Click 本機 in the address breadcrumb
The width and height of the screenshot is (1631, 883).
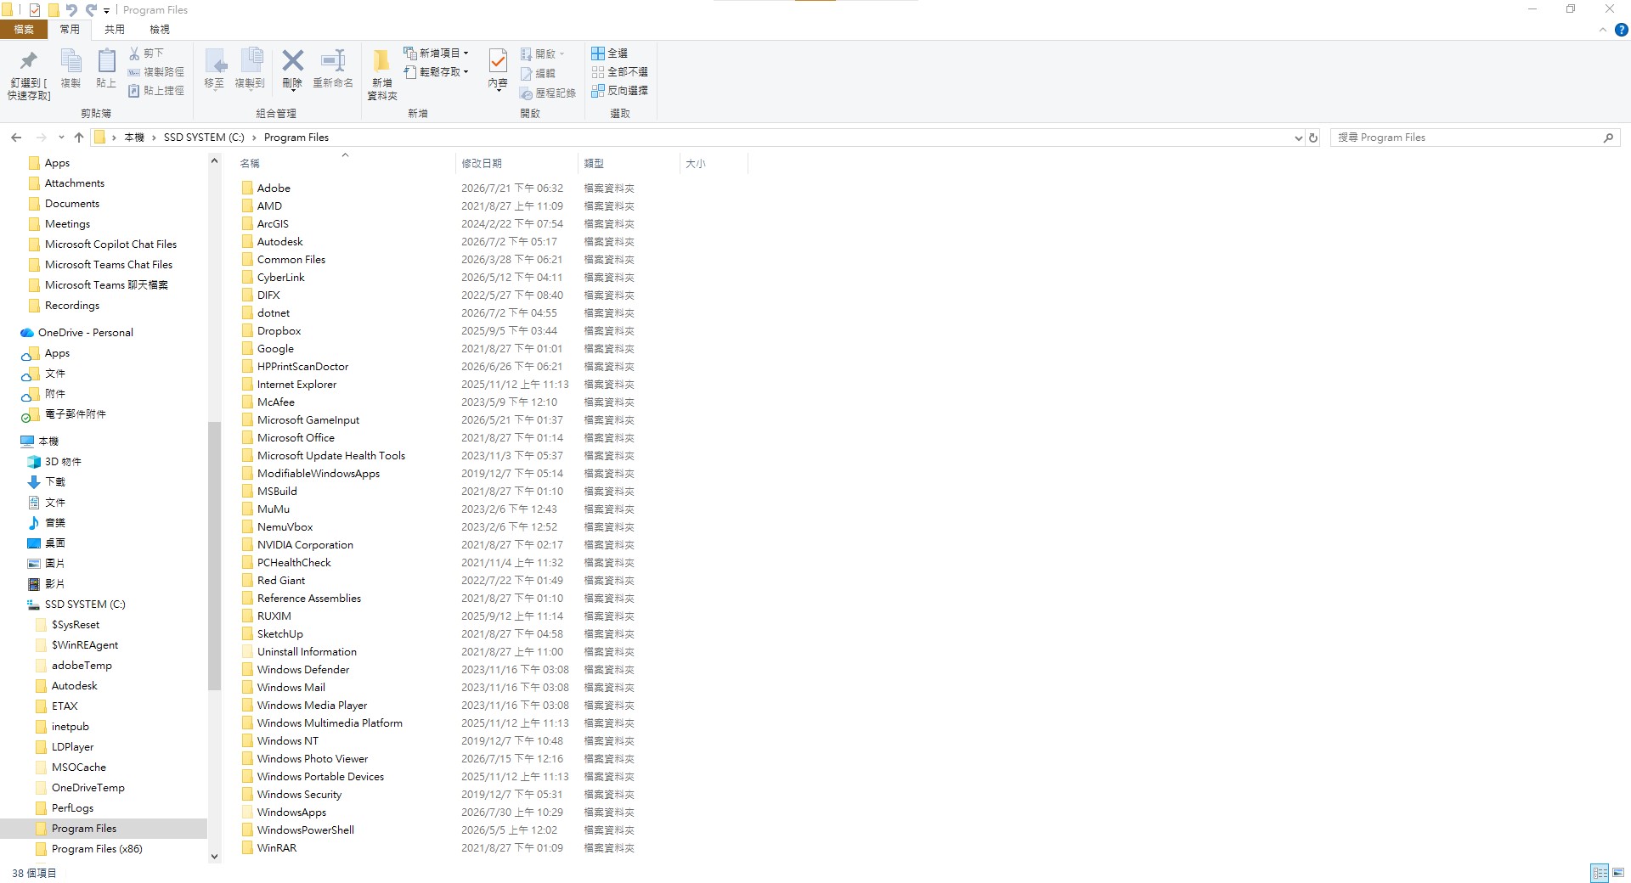click(134, 138)
